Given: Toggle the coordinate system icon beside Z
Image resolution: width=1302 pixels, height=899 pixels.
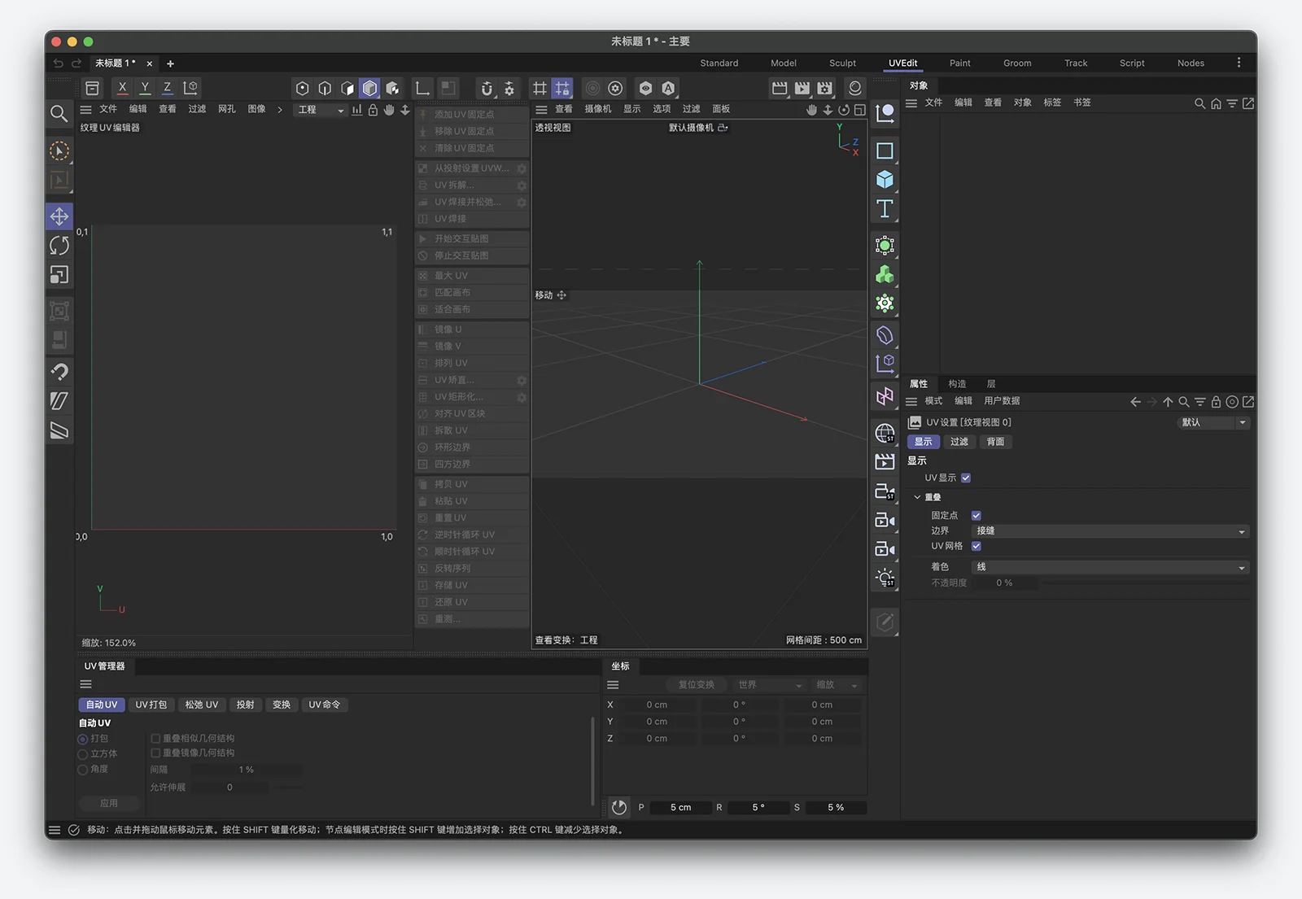Looking at the screenshot, I should click(x=190, y=88).
